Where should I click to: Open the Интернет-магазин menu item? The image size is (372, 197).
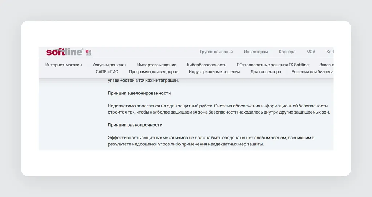(x=64, y=65)
